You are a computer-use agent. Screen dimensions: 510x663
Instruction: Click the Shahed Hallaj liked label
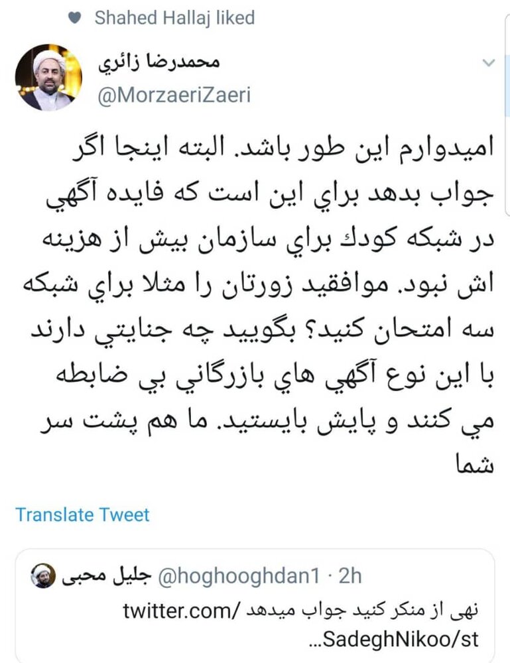point(174,18)
